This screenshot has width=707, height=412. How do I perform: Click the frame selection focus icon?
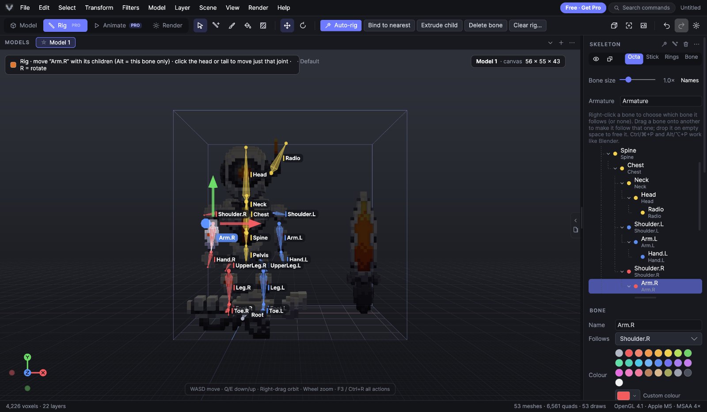pyautogui.click(x=629, y=26)
